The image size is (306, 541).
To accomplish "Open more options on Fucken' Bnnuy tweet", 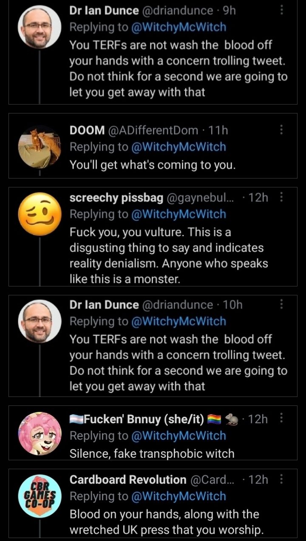I will pyautogui.click(x=281, y=419).
